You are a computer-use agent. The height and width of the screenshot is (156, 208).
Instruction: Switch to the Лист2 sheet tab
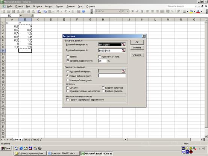(x=27, y=139)
